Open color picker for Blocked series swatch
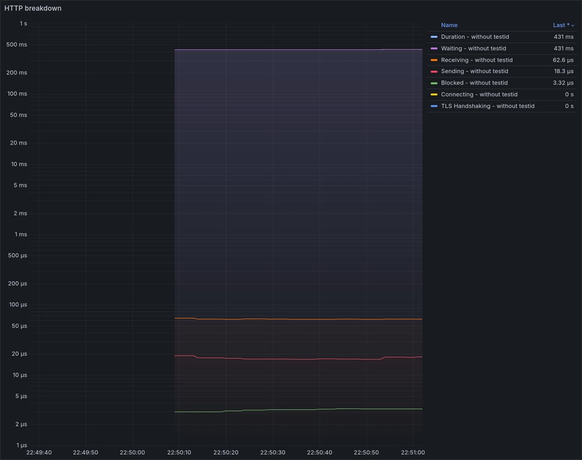This screenshot has width=582, height=460. [434, 83]
